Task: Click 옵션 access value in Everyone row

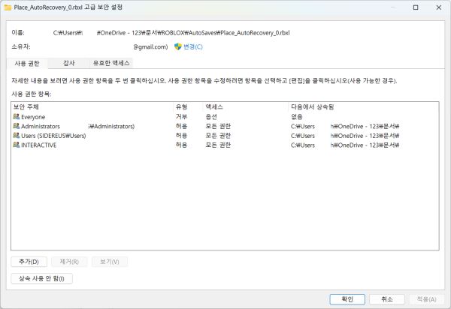Action: coord(211,117)
